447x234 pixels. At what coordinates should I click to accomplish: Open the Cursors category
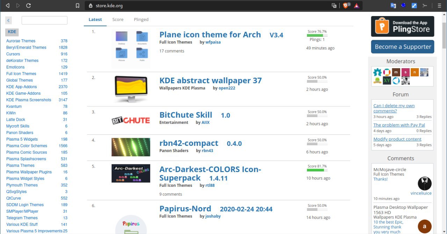[x=13, y=54]
